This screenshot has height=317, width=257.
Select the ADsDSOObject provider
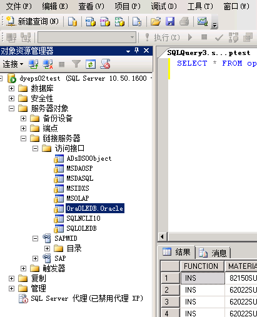click(x=89, y=158)
